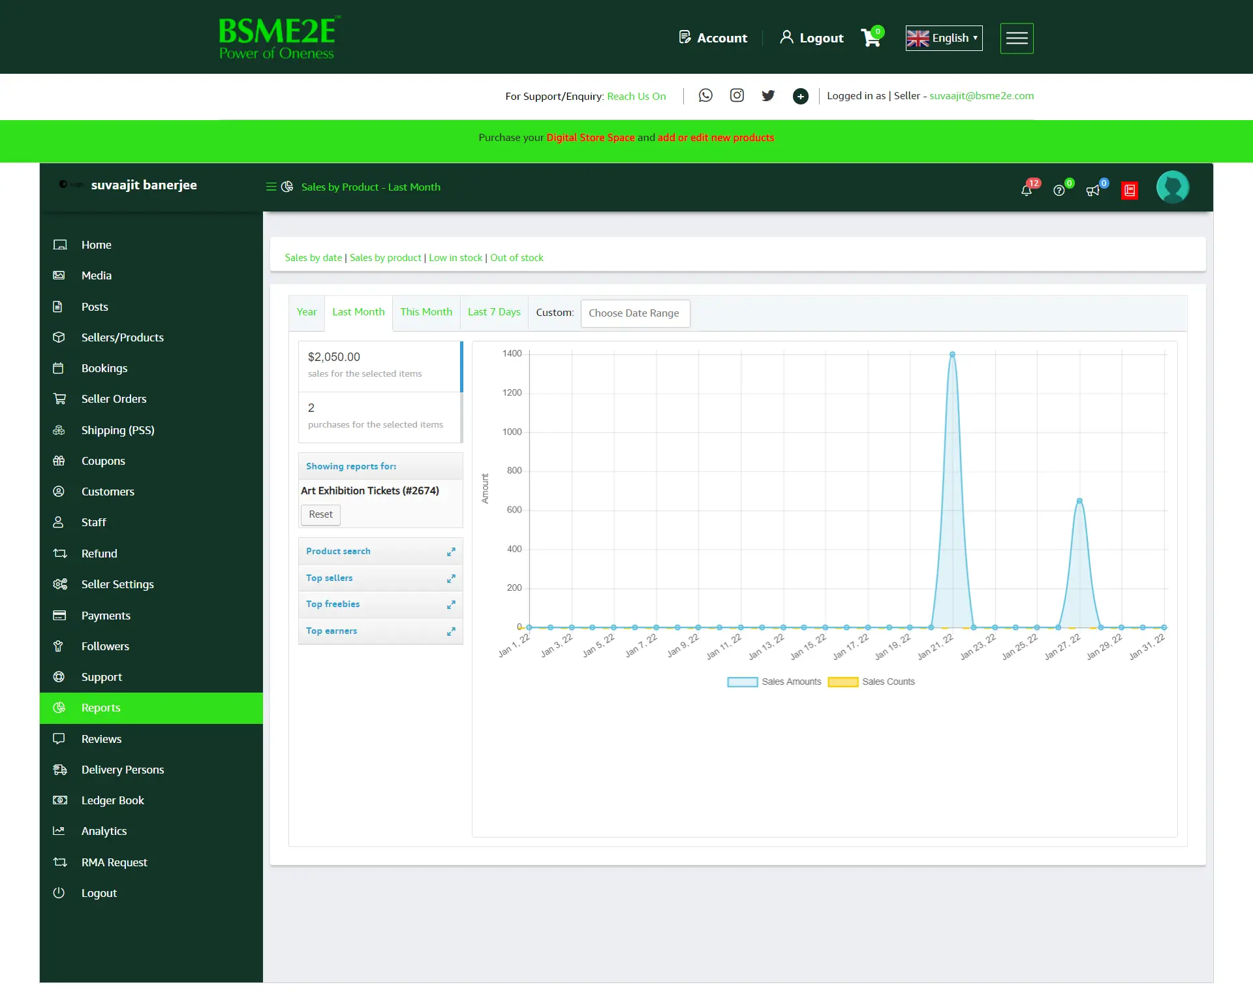Open the help question-mark icon

(x=1059, y=190)
